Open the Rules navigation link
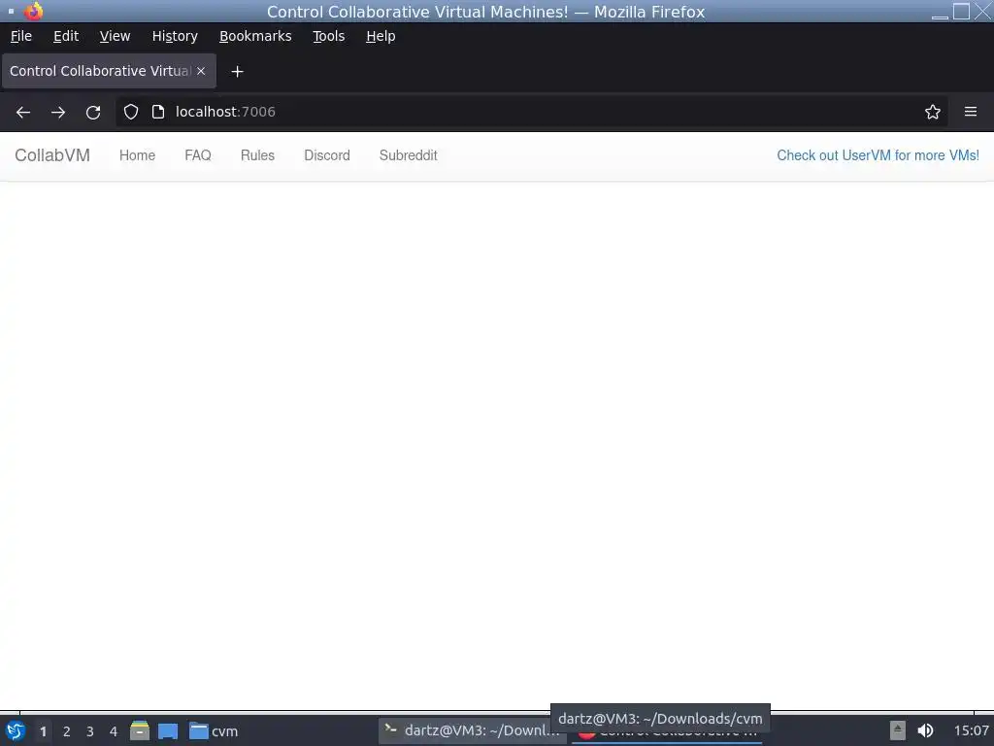Screen dimensions: 994x746 coord(257,155)
